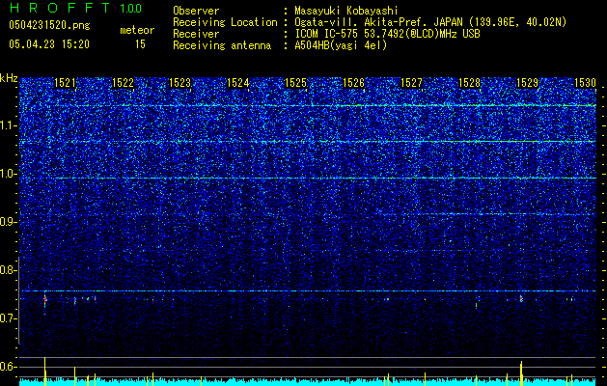The height and width of the screenshot is (386, 607).
Task: Click the 1524 time marker
Action: [237, 83]
